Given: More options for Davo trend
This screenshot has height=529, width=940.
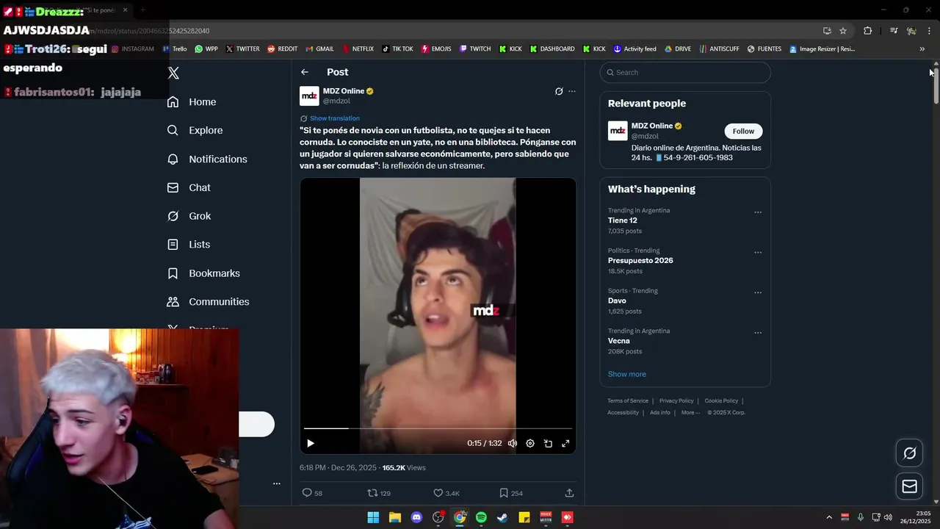Looking at the screenshot, I should (x=758, y=292).
